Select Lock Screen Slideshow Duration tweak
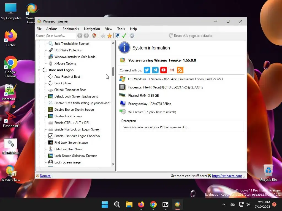 pos(76,156)
